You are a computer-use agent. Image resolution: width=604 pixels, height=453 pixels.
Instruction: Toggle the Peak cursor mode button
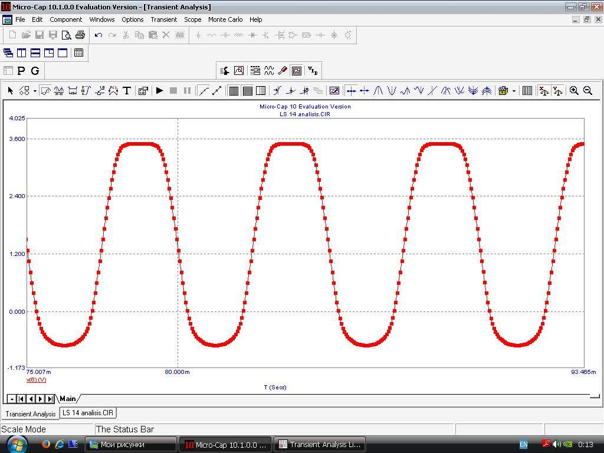pyautogui.click(x=378, y=91)
